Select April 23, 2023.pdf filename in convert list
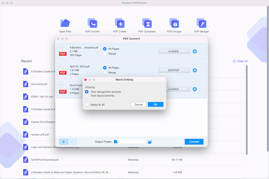Image resolution: width=269 pixels, height=179 pixels. click(80, 67)
